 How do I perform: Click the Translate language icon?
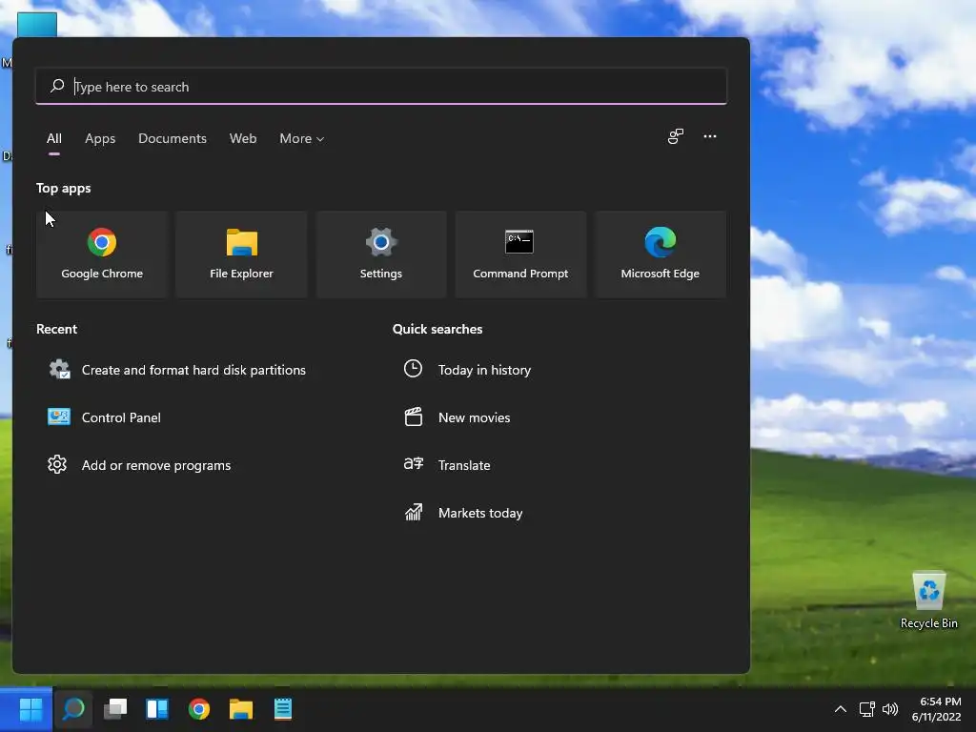pos(414,464)
